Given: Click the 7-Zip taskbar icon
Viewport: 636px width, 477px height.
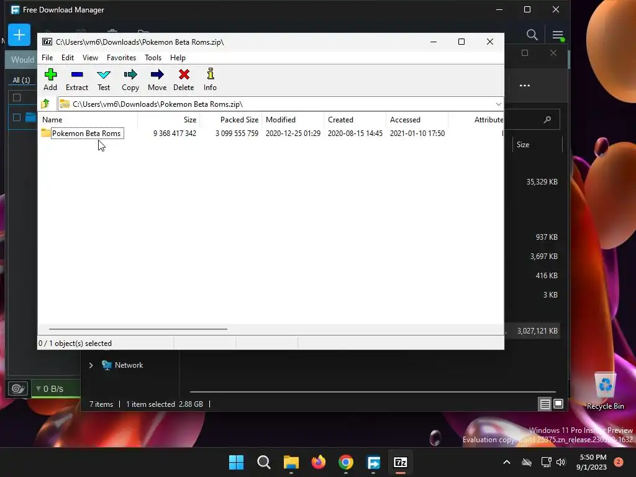Looking at the screenshot, I should pyautogui.click(x=401, y=462).
